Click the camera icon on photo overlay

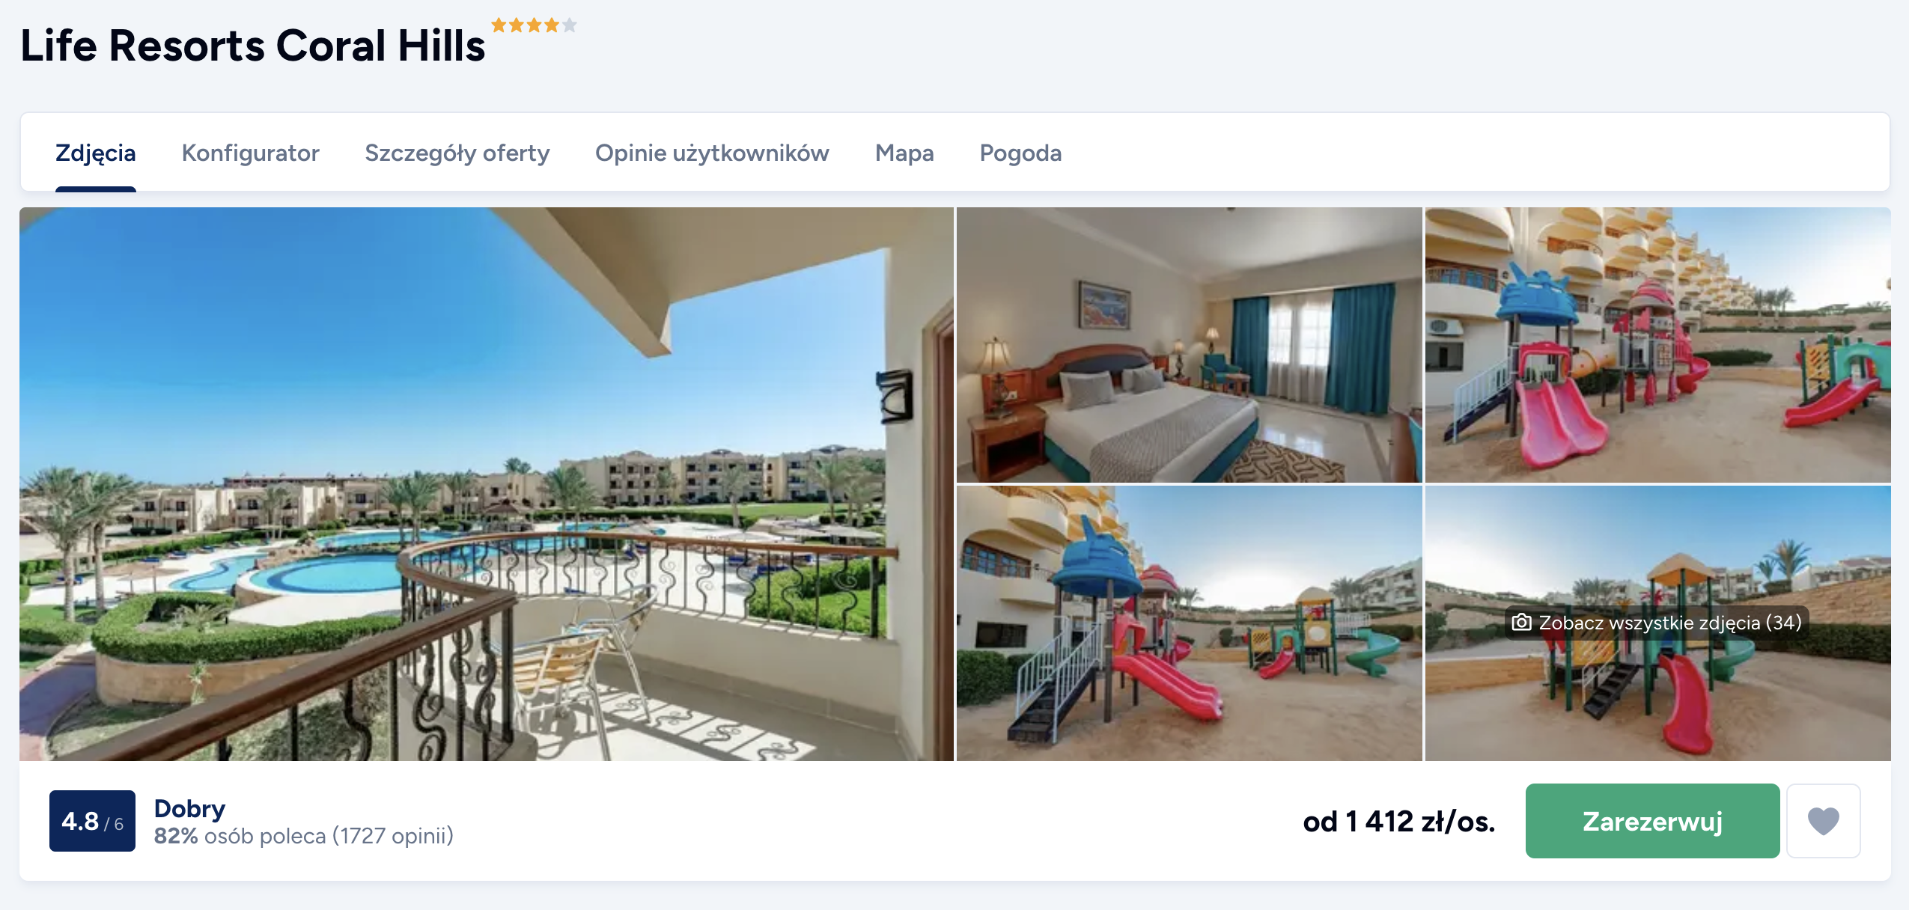(x=1520, y=623)
